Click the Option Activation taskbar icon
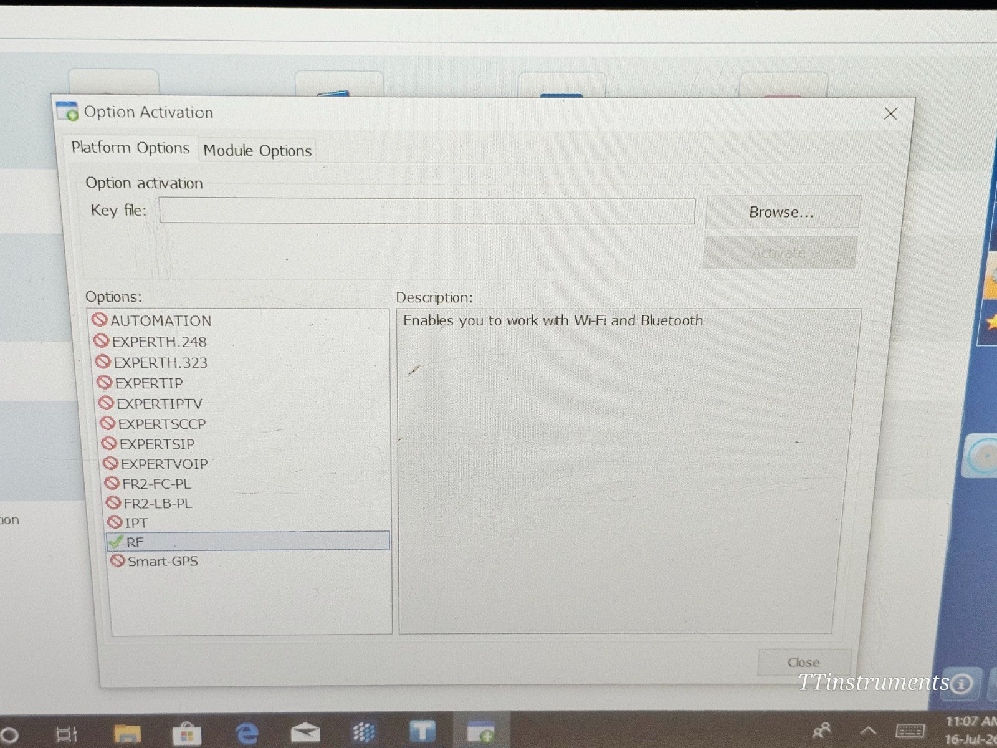The image size is (997, 748). coord(480,732)
